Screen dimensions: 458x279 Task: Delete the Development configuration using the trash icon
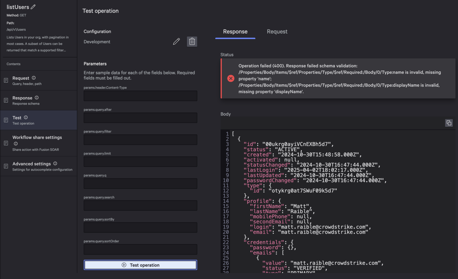coord(192,41)
